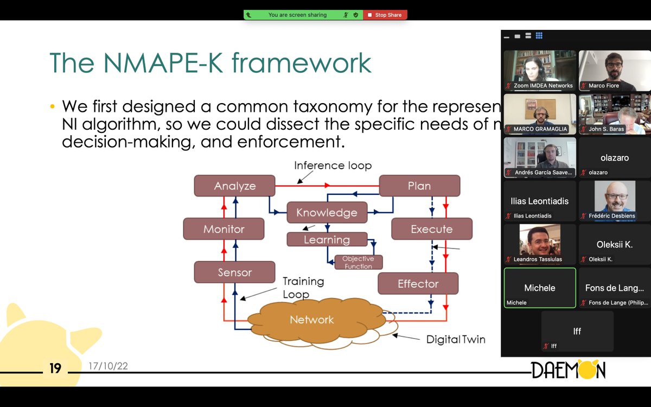The height and width of the screenshot is (407, 651).
Task: Select Frédéric Desbiens's participant tile
Action: click(x=615, y=201)
